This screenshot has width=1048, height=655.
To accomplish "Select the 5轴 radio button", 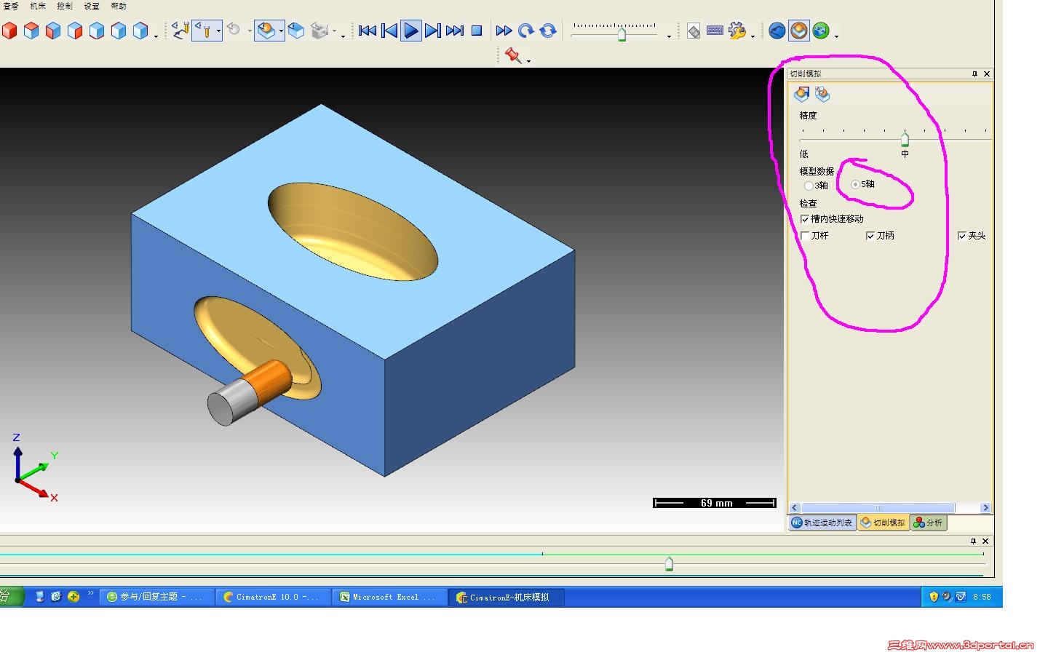I will pos(855,184).
